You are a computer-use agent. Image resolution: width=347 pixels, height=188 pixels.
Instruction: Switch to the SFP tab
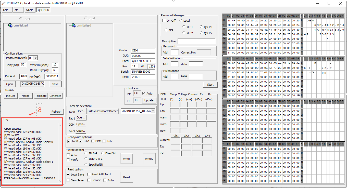tap(6, 10)
